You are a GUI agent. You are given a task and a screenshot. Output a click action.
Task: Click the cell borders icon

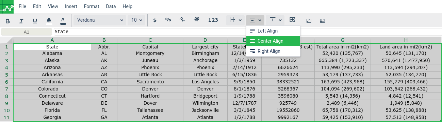tap(292, 20)
